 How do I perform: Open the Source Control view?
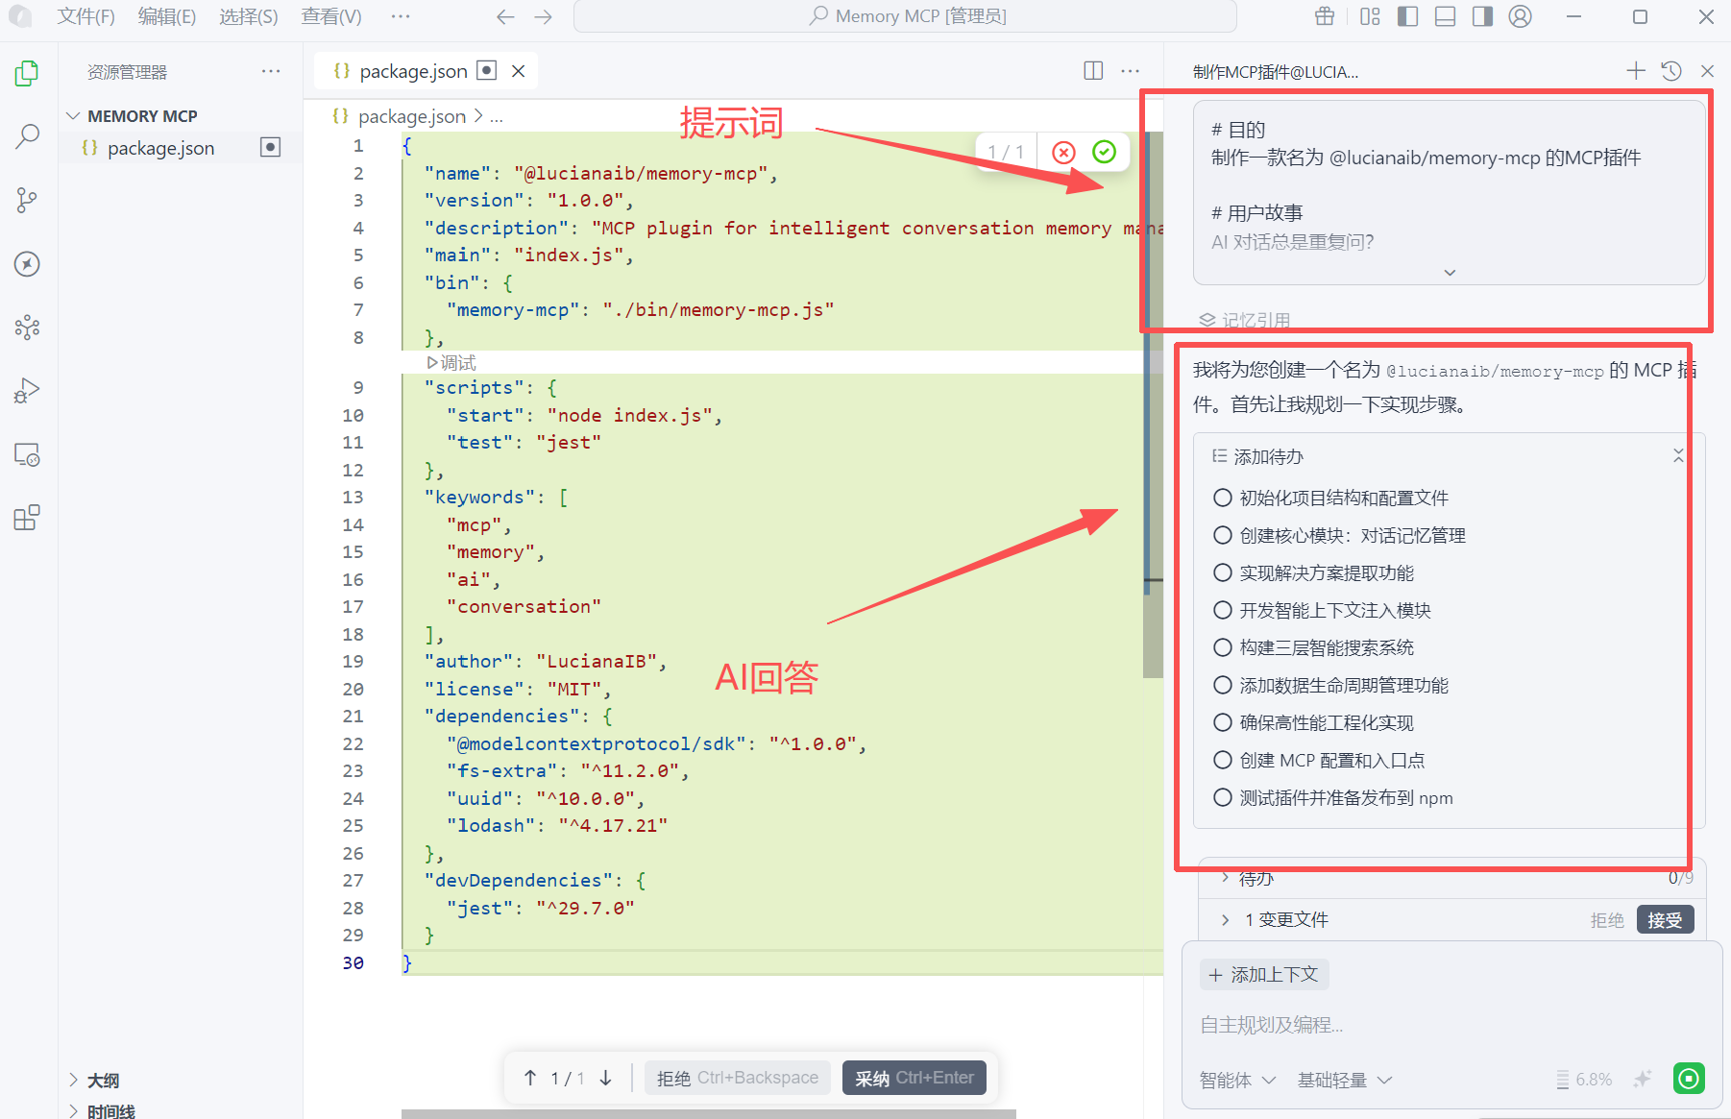pos(27,200)
